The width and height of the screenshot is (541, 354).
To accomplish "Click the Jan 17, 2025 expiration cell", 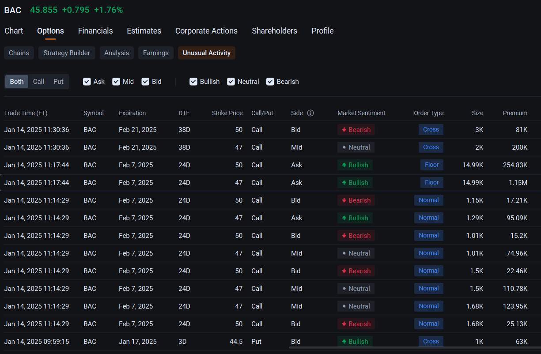I will 138,342.
